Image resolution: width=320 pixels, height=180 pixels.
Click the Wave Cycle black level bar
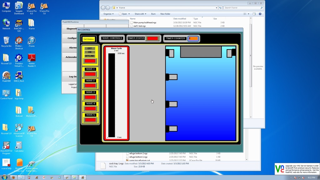(112, 95)
